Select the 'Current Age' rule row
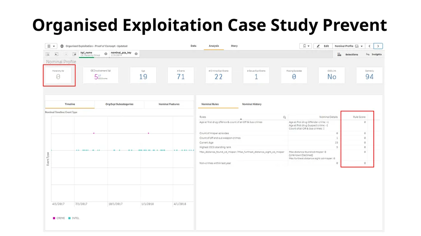 coord(282,143)
